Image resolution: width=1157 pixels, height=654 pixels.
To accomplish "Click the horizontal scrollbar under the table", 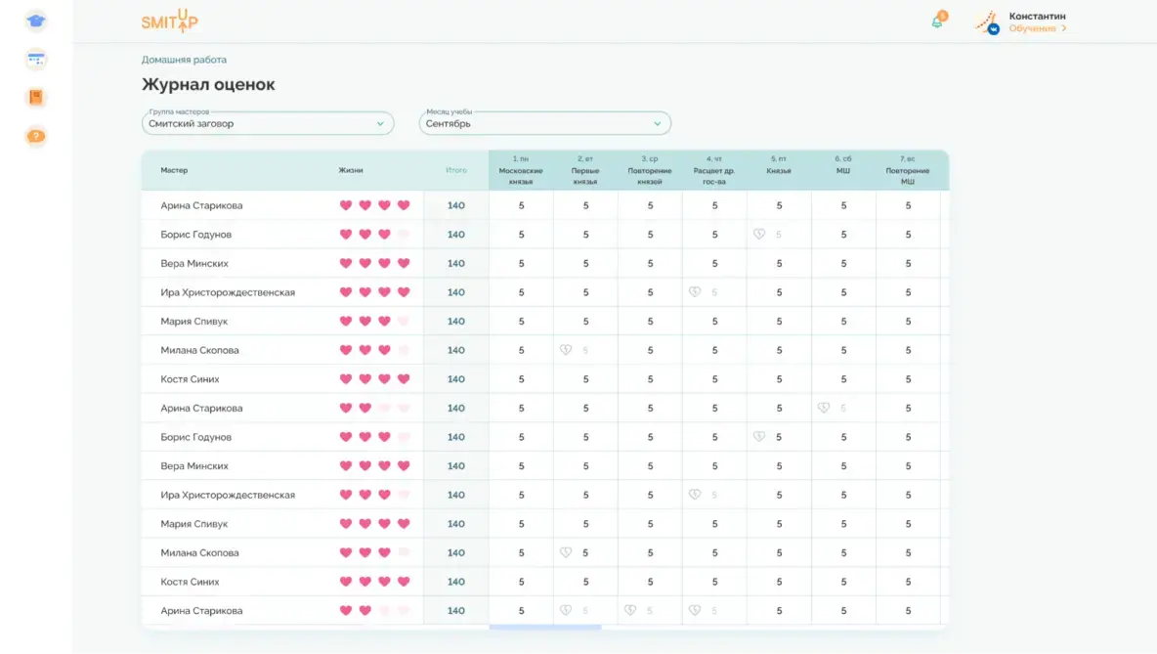I will pyautogui.click(x=544, y=628).
